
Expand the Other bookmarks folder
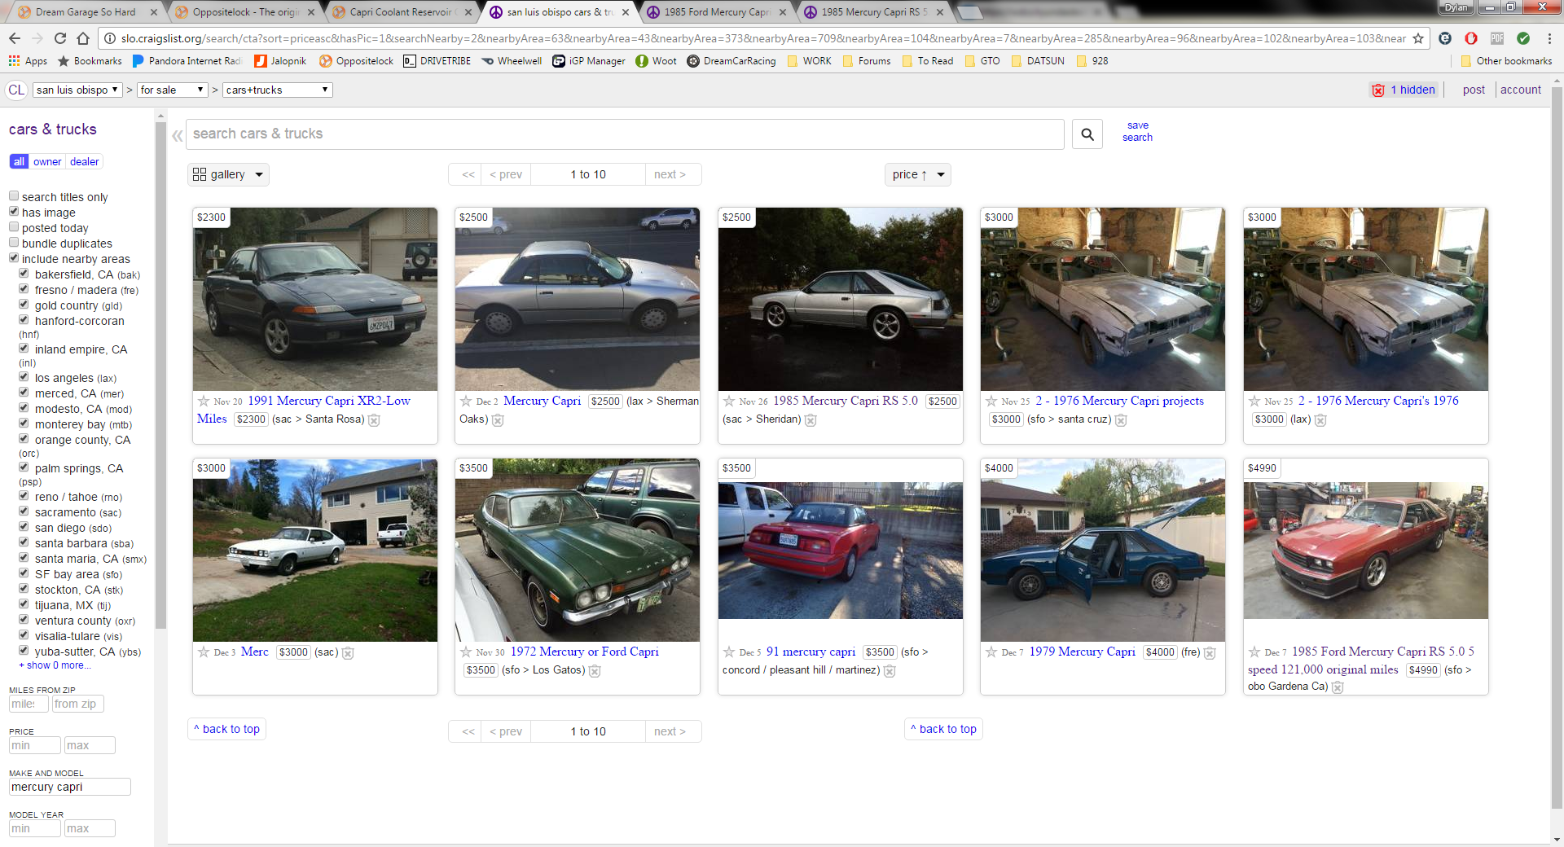[x=1506, y=61]
